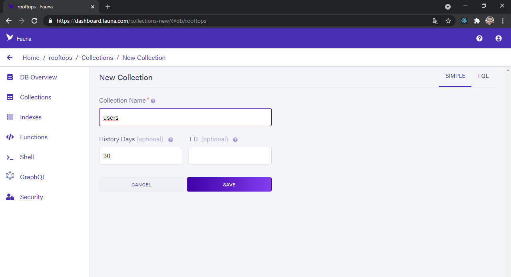Screen dimensions: 511x277
Task: Go back with browser back arrow
Action: point(9,21)
